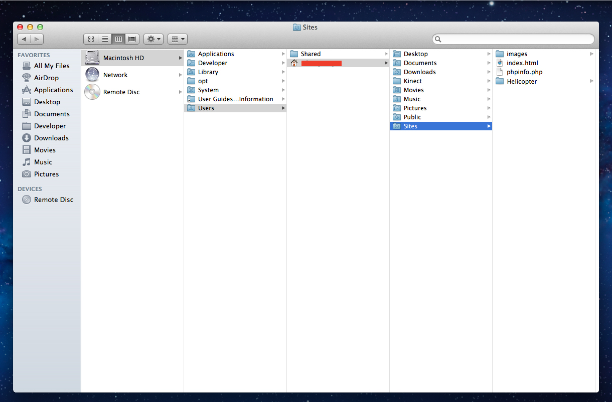Switch to Cover Flow view
This screenshot has width=612, height=402.
[x=132, y=39]
